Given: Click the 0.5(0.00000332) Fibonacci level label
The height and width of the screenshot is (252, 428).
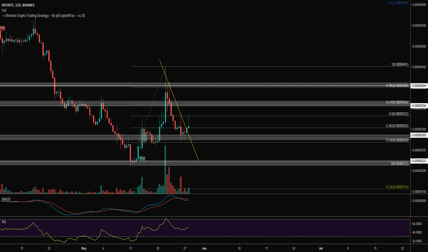Looking at the screenshot, I should pyautogui.click(x=399, y=114).
